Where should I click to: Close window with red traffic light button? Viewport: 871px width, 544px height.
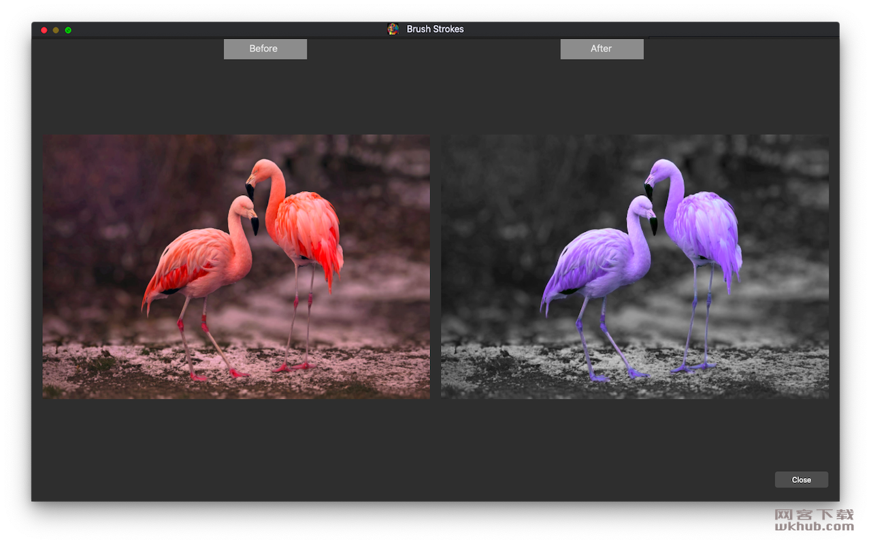(x=44, y=30)
